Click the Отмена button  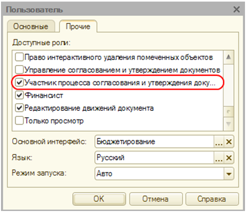point(156,199)
